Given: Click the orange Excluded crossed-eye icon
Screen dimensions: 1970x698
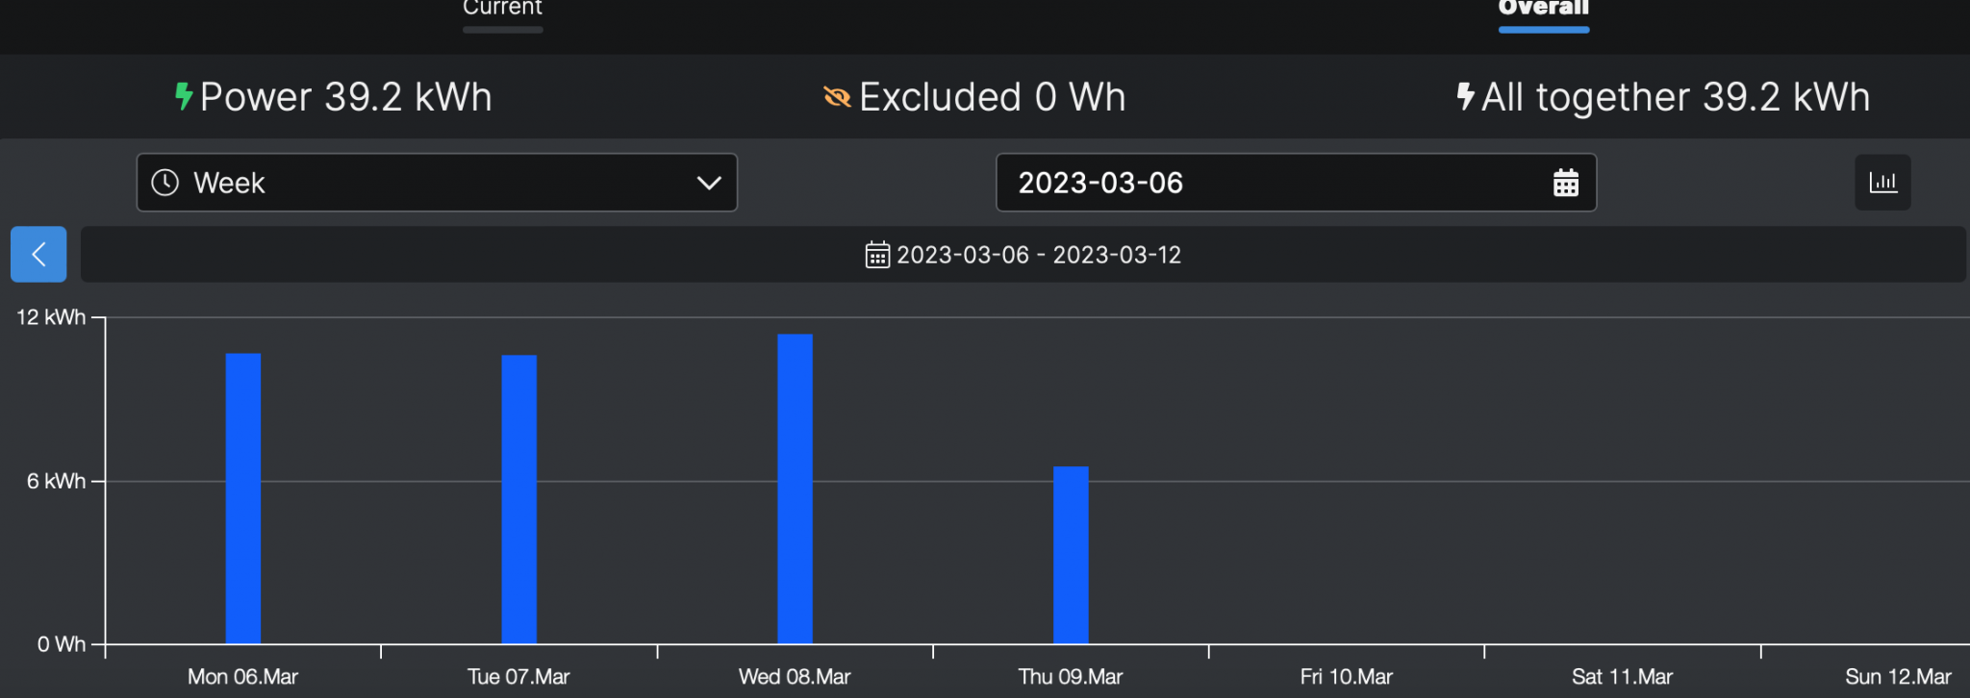Looking at the screenshot, I should (x=837, y=97).
